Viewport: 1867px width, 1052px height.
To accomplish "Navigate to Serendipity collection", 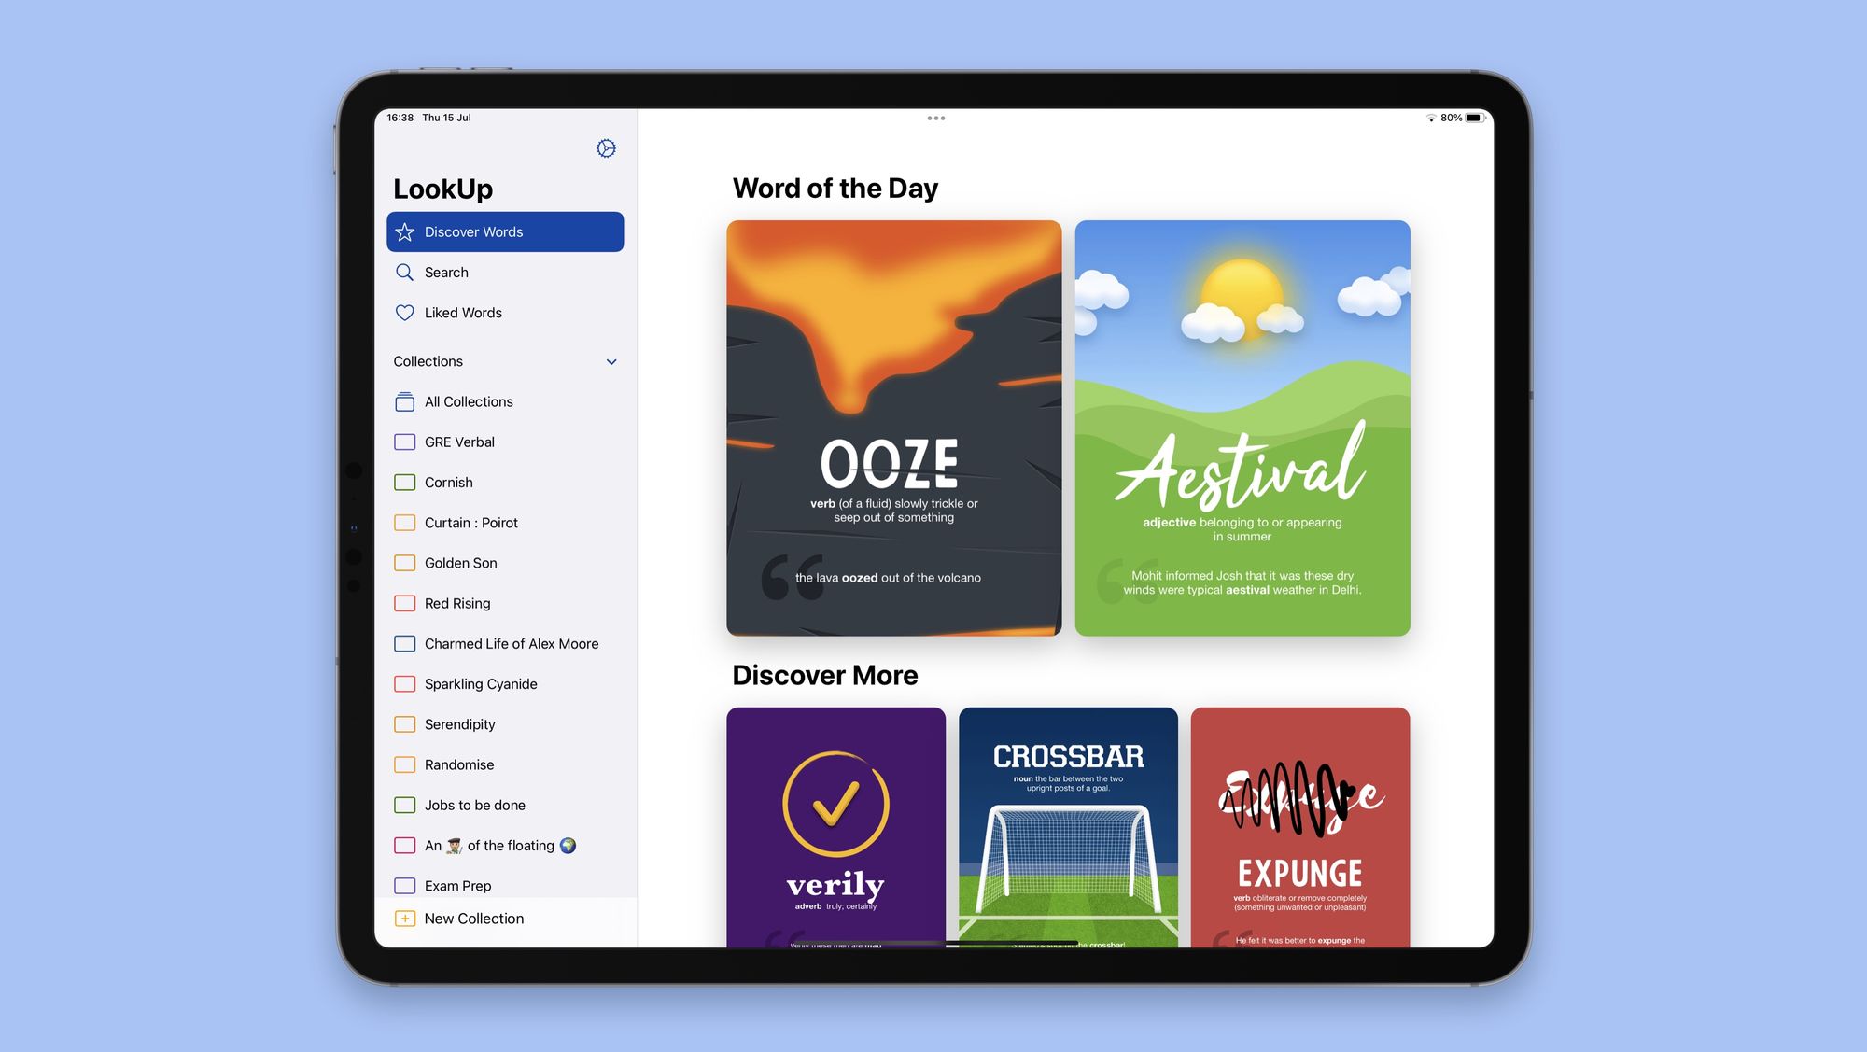I will tap(459, 723).
